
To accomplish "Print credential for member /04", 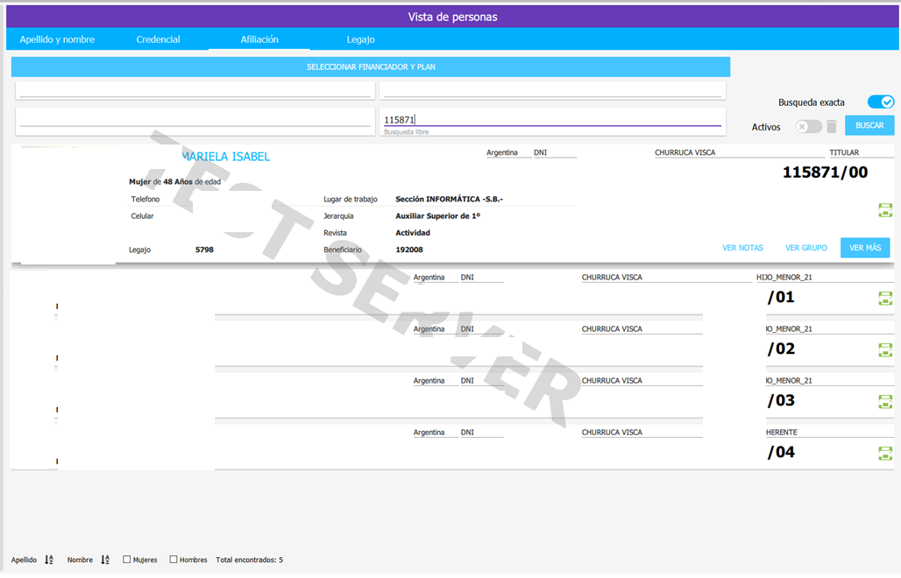I will click(x=885, y=454).
